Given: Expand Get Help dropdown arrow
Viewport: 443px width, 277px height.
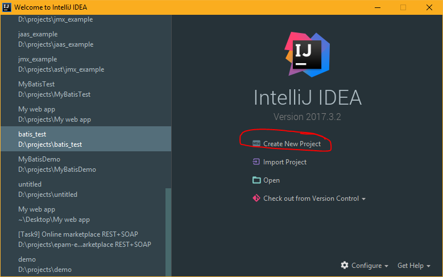Looking at the screenshot, I should click(x=428, y=266).
